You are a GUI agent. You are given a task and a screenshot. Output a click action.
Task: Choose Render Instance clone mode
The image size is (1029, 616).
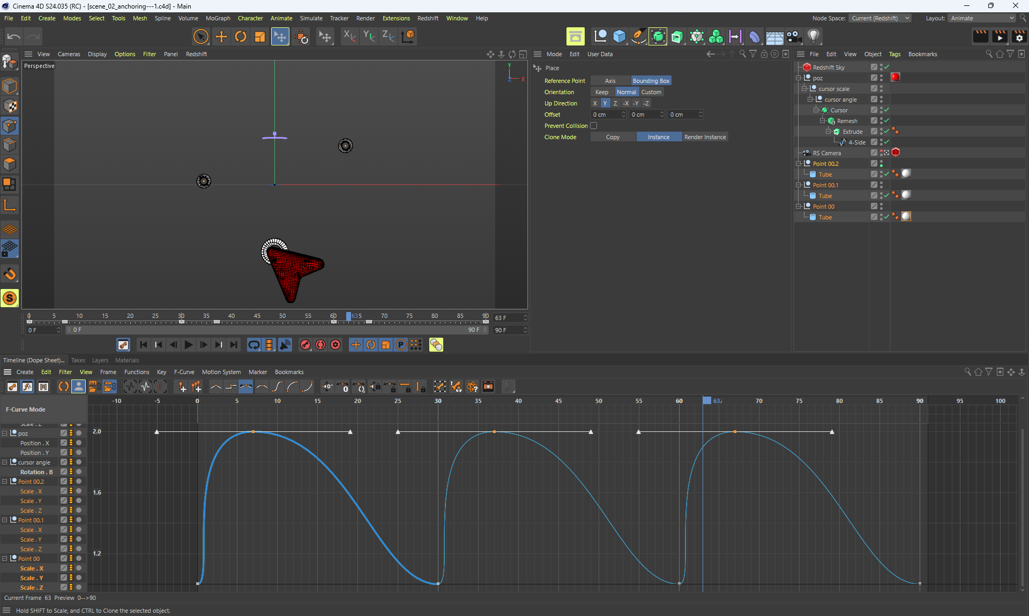(704, 137)
